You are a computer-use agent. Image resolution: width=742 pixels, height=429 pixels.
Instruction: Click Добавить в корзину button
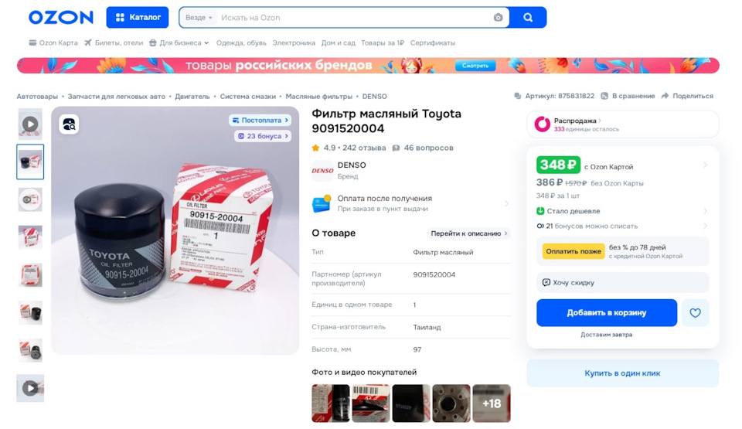[x=607, y=312]
